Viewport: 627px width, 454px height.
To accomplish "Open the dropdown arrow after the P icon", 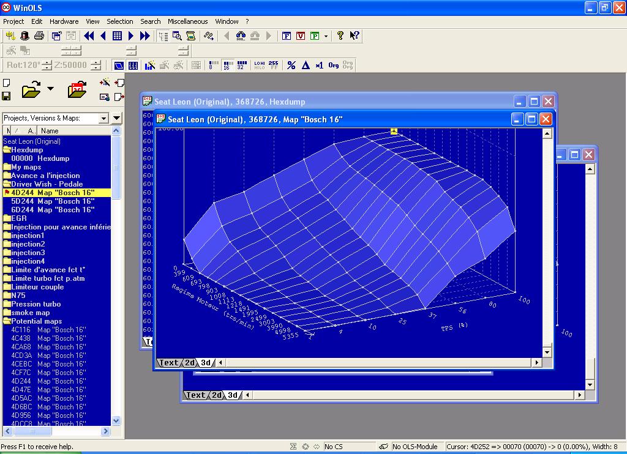I will [326, 36].
